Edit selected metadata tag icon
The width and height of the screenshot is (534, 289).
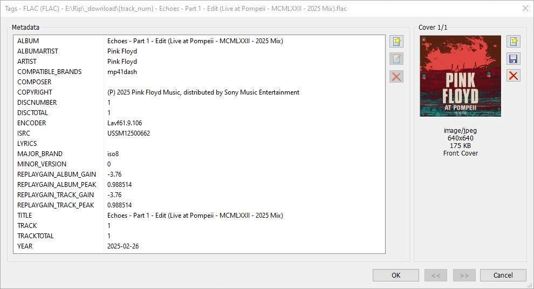coord(396,59)
